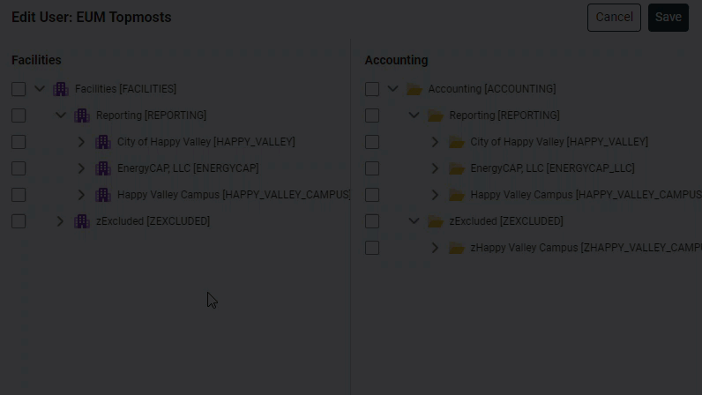Viewport: 702px width, 395px height.
Task: Check the Facilities [FACILITIES] checkbox
Action: [19, 89]
